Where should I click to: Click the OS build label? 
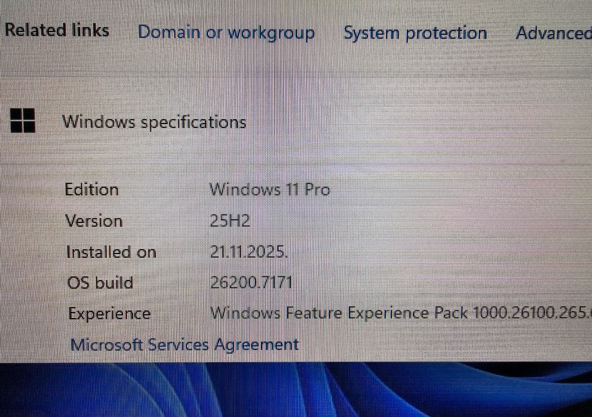coord(100,283)
